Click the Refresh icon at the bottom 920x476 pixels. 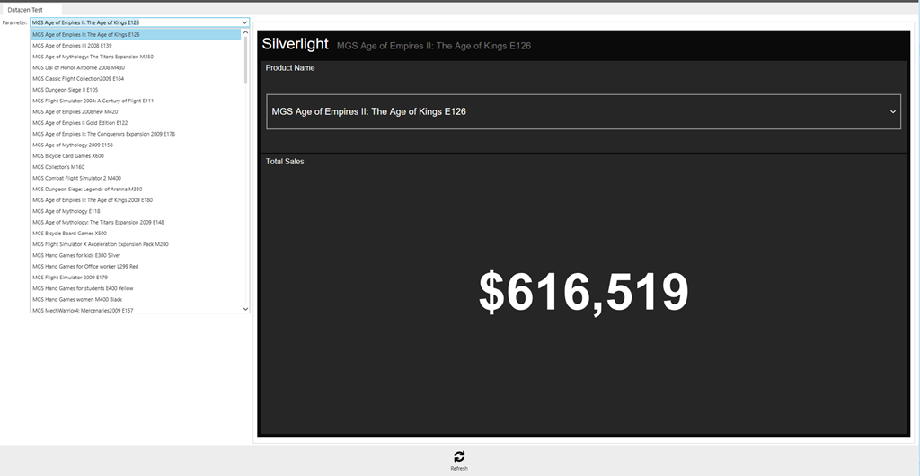click(x=459, y=456)
